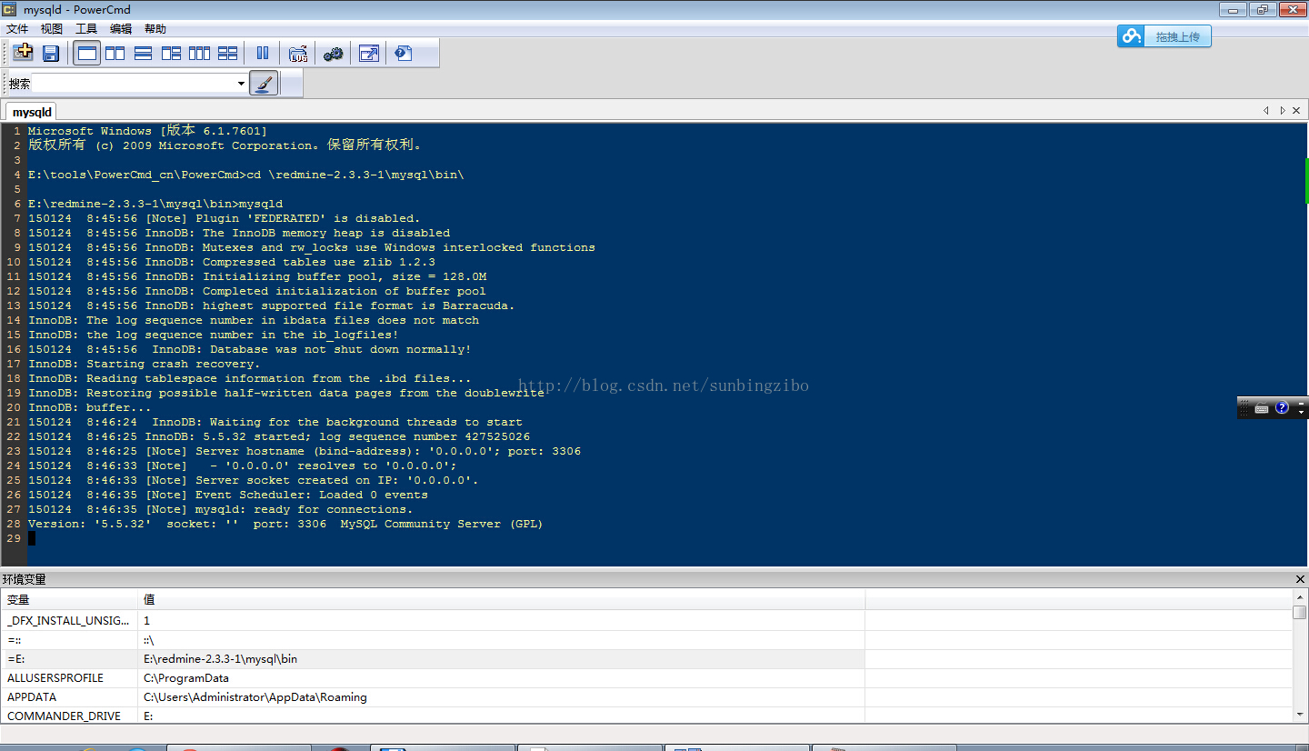Select one left two right layout
Image resolution: width=1309 pixels, height=751 pixels.
click(x=171, y=54)
